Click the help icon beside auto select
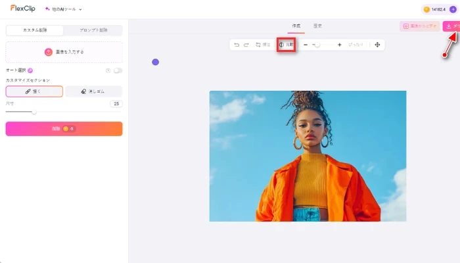This screenshot has height=263, width=460. pyautogui.click(x=108, y=70)
